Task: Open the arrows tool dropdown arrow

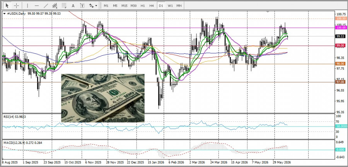Action: [96, 5]
